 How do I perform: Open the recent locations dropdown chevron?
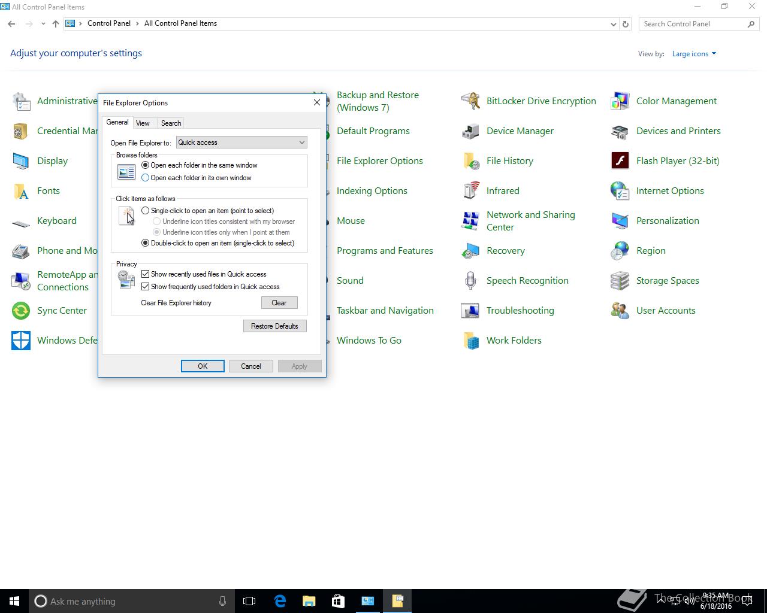click(43, 24)
